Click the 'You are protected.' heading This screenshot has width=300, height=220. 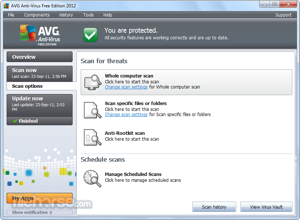pyautogui.click(x=131, y=30)
